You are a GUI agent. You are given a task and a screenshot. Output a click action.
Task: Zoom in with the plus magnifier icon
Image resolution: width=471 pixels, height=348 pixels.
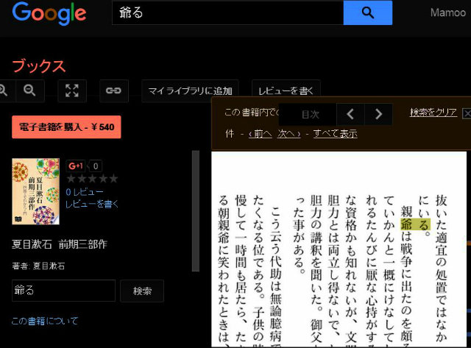(4, 90)
